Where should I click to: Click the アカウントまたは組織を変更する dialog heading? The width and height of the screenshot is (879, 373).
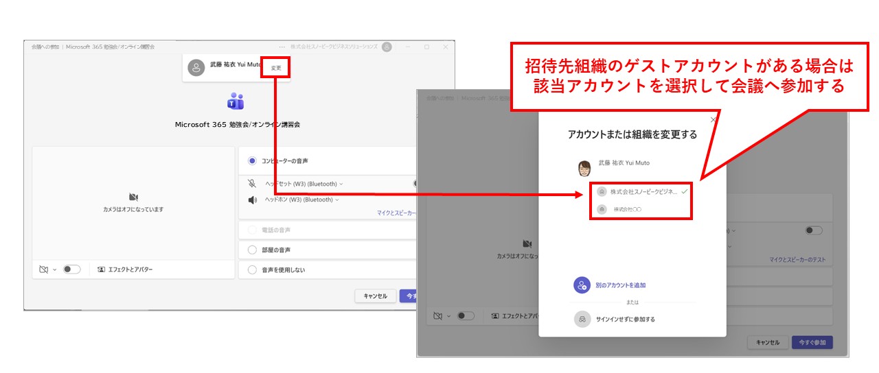pos(632,135)
